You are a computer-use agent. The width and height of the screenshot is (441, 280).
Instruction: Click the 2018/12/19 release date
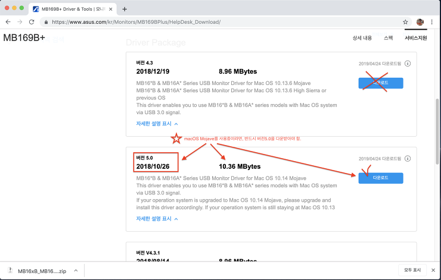click(153, 71)
